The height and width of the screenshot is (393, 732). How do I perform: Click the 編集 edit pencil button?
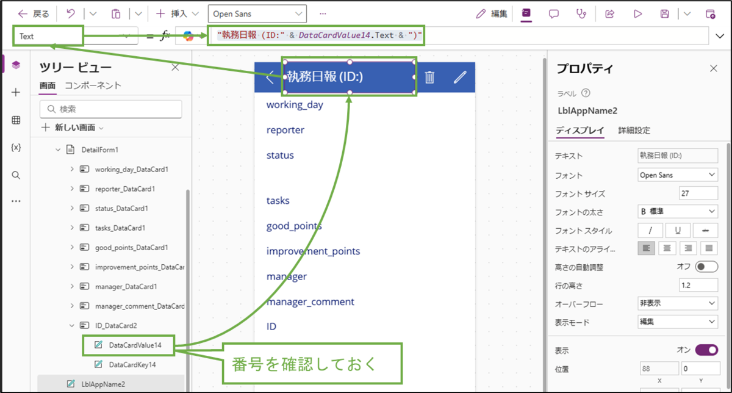(x=492, y=13)
